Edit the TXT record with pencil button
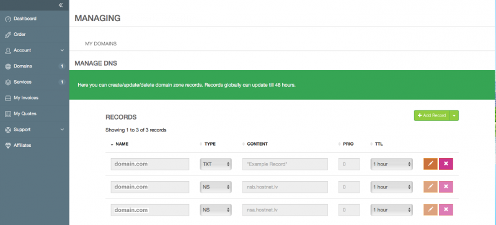The image size is (496, 225). tap(430, 164)
